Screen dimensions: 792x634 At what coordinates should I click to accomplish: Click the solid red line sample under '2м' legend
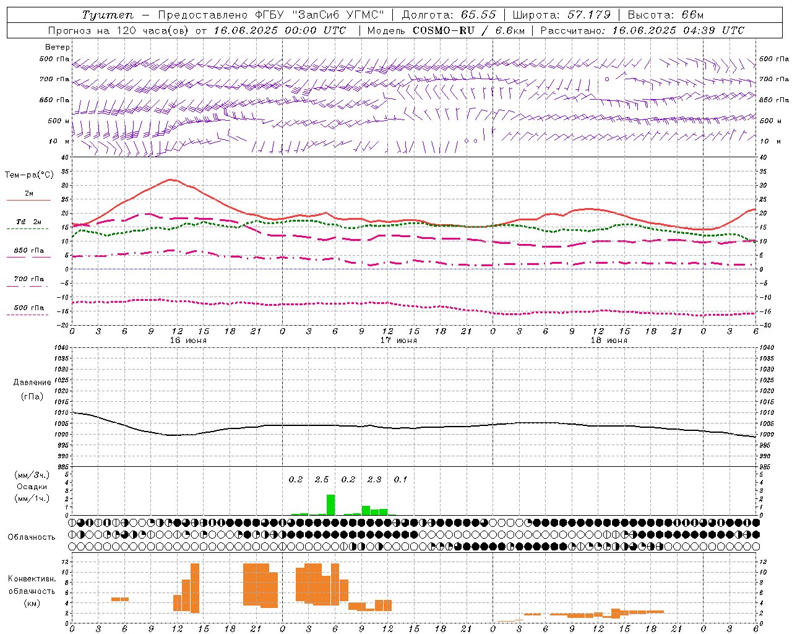28,201
